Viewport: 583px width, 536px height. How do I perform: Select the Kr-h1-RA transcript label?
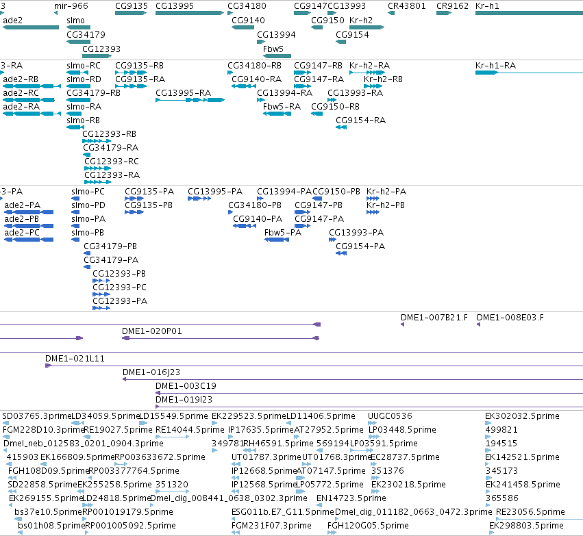point(495,66)
